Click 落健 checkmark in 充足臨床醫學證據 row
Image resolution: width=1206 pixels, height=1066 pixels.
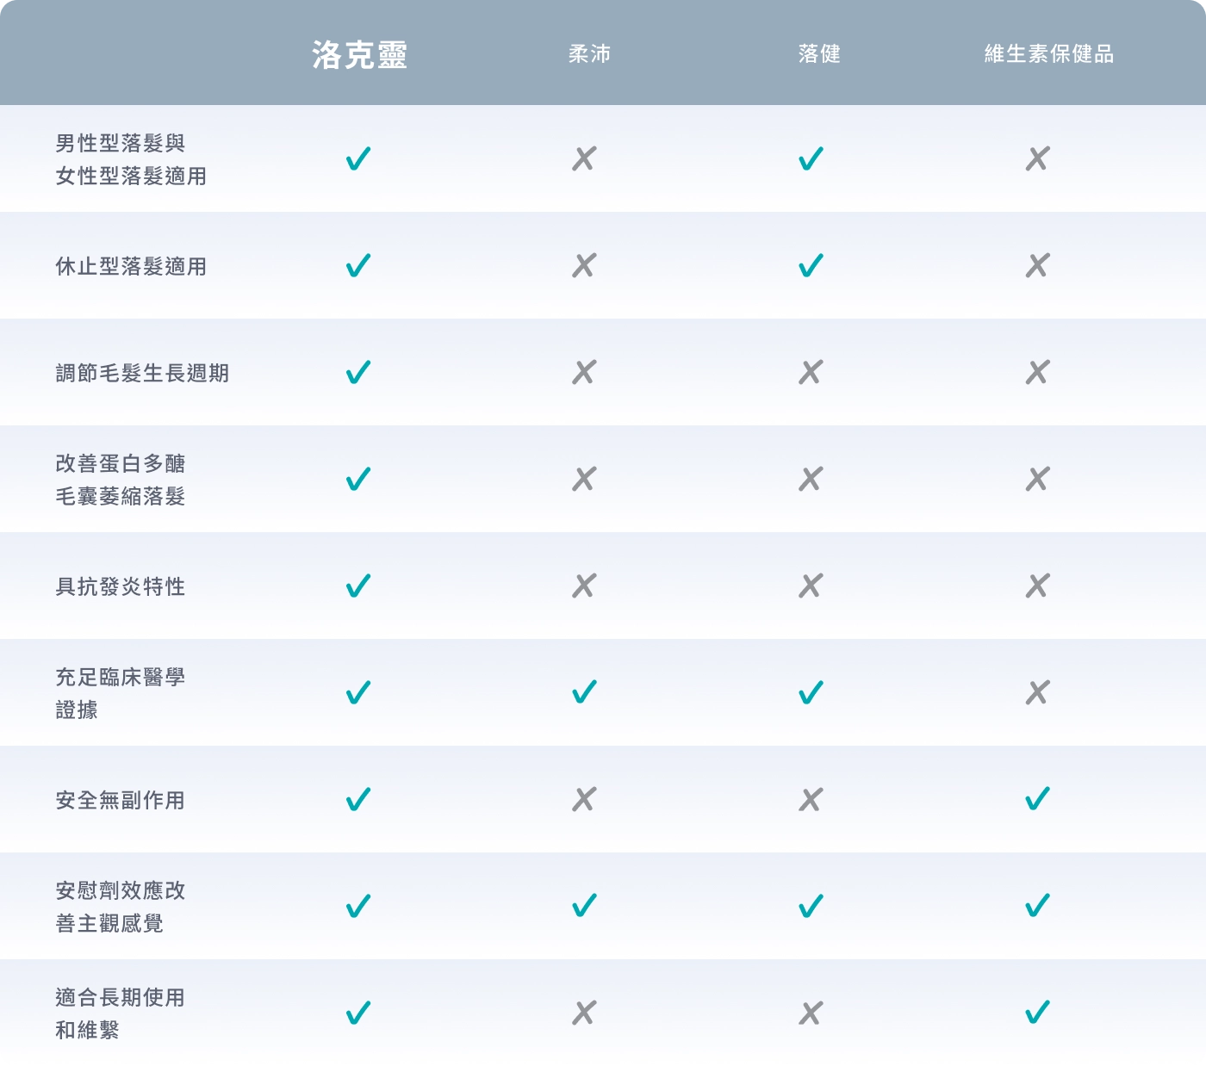click(811, 692)
